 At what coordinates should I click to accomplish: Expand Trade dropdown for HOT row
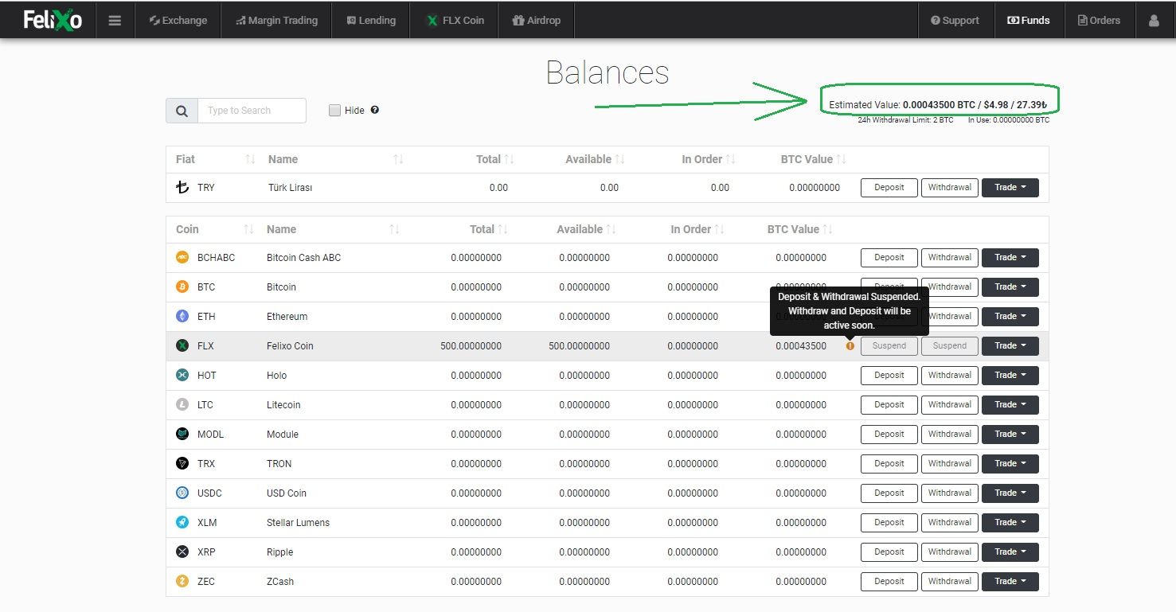click(x=1010, y=376)
